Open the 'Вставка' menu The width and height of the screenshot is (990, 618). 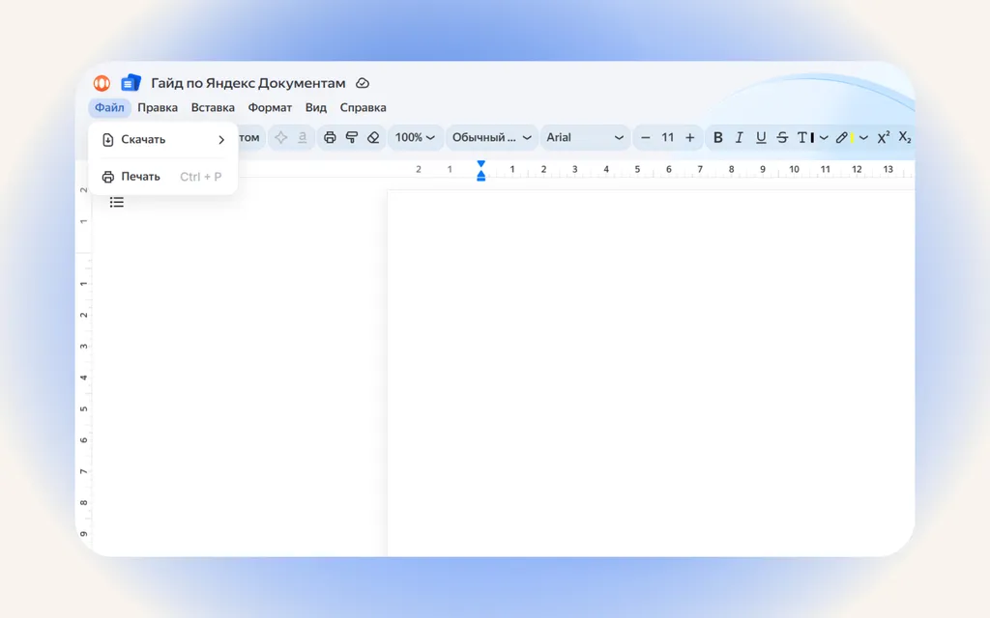tap(213, 108)
